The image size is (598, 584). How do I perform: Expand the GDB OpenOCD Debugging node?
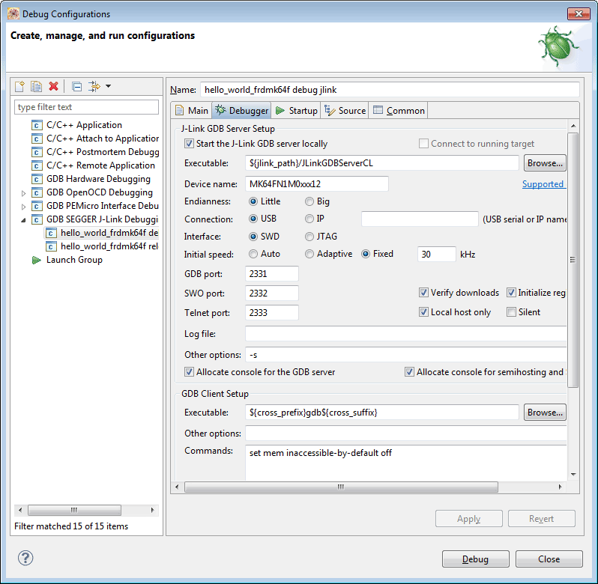23,192
